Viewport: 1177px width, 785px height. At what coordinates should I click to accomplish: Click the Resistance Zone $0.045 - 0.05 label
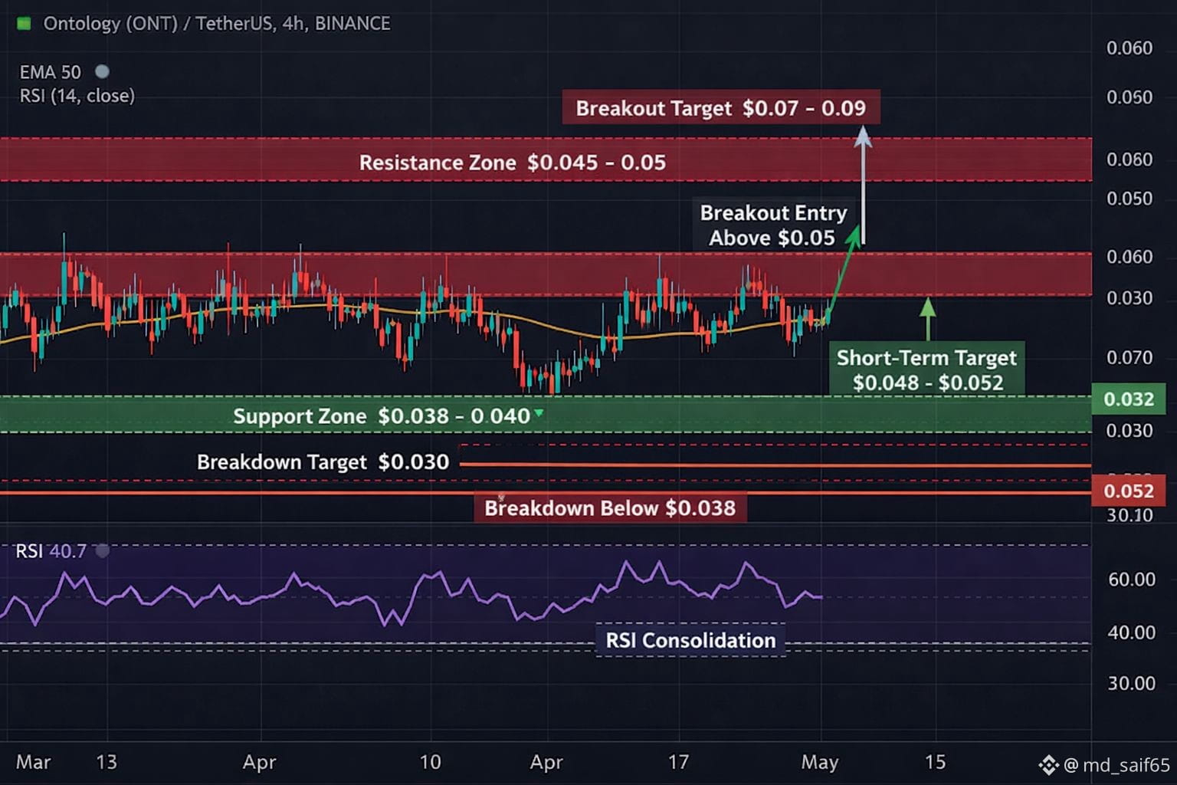click(x=513, y=163)
